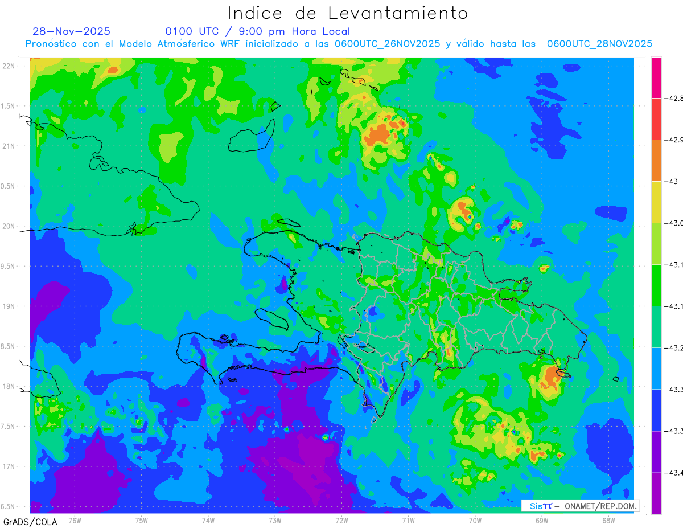Click the '-43.2' legend value
The width and height of the screenshot is (683, 528).
[674, 347]
